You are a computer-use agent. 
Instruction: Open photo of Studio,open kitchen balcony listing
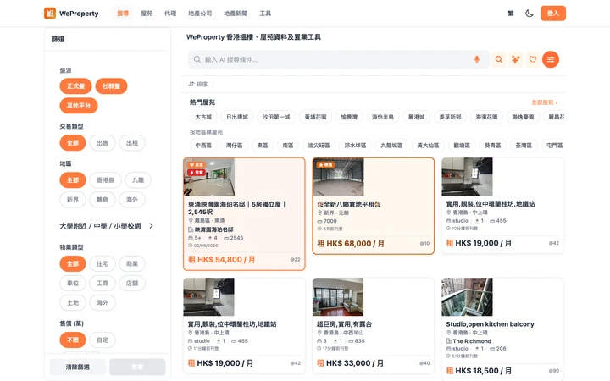pos(467,296)
